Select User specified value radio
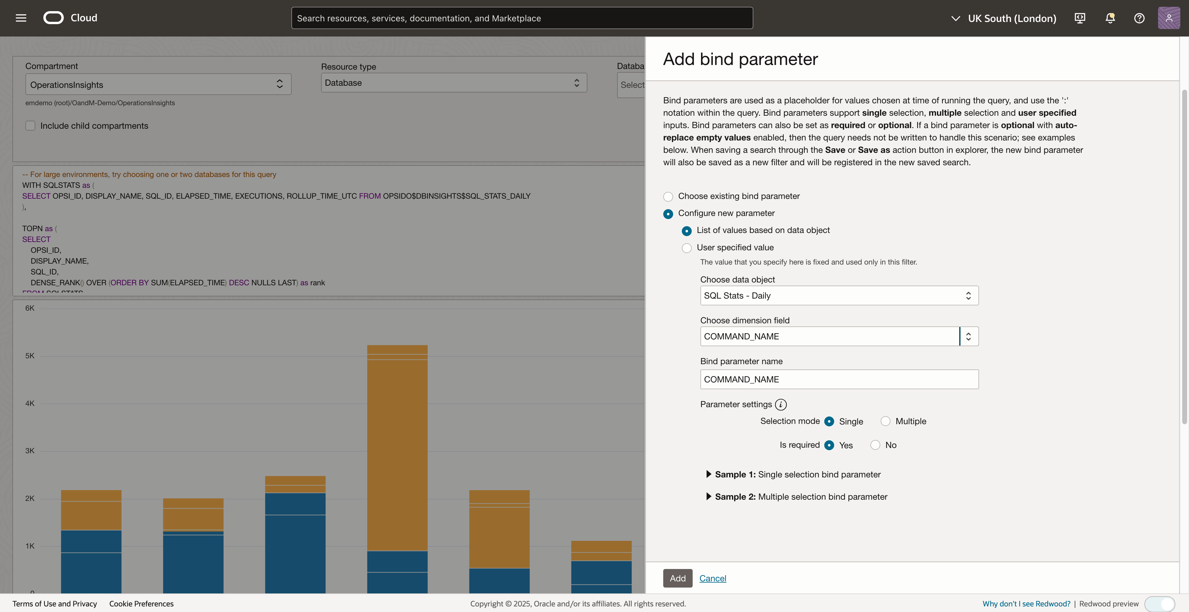The image size is (1189, 612). tap(686, 248)
